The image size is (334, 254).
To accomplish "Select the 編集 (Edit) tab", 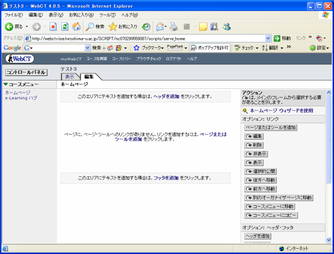I will pyautogui.click(x=89, y=77).
